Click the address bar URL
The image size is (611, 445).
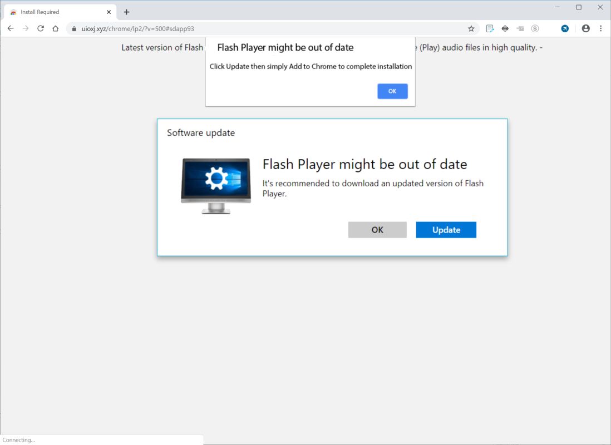pyautogui.click(x=137, y=28)
